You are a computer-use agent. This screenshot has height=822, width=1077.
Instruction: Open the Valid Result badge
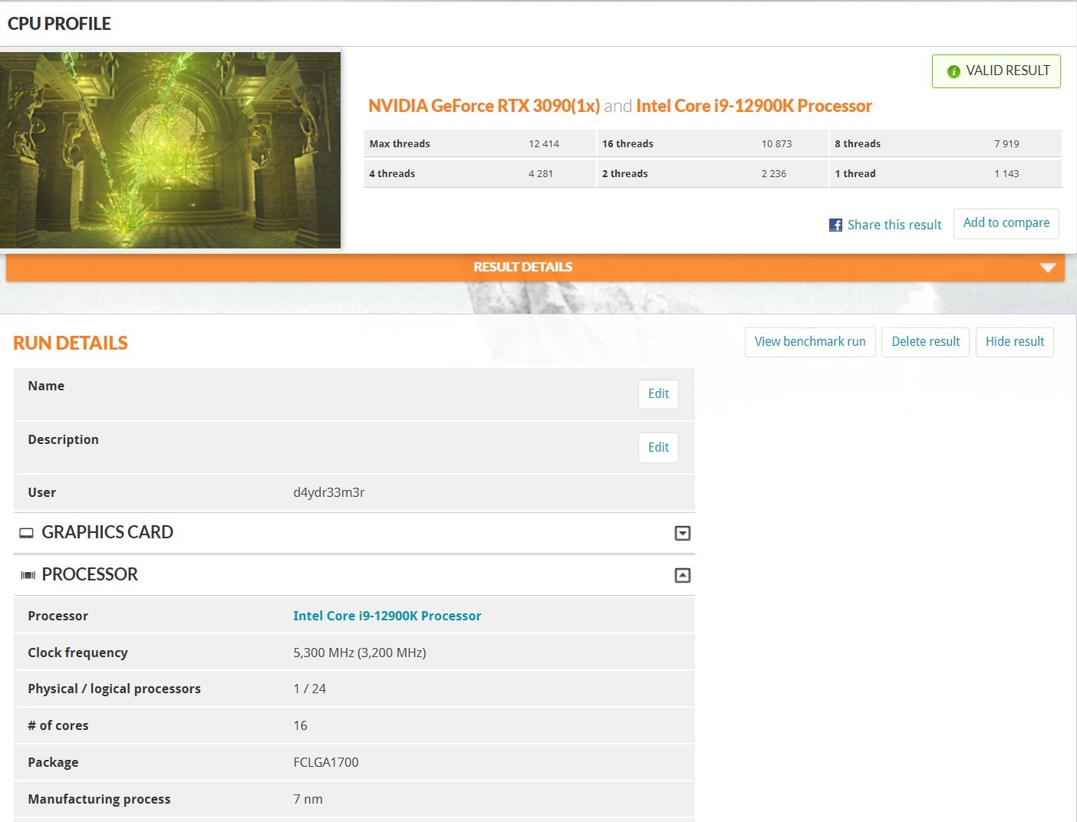click(996, 71)
